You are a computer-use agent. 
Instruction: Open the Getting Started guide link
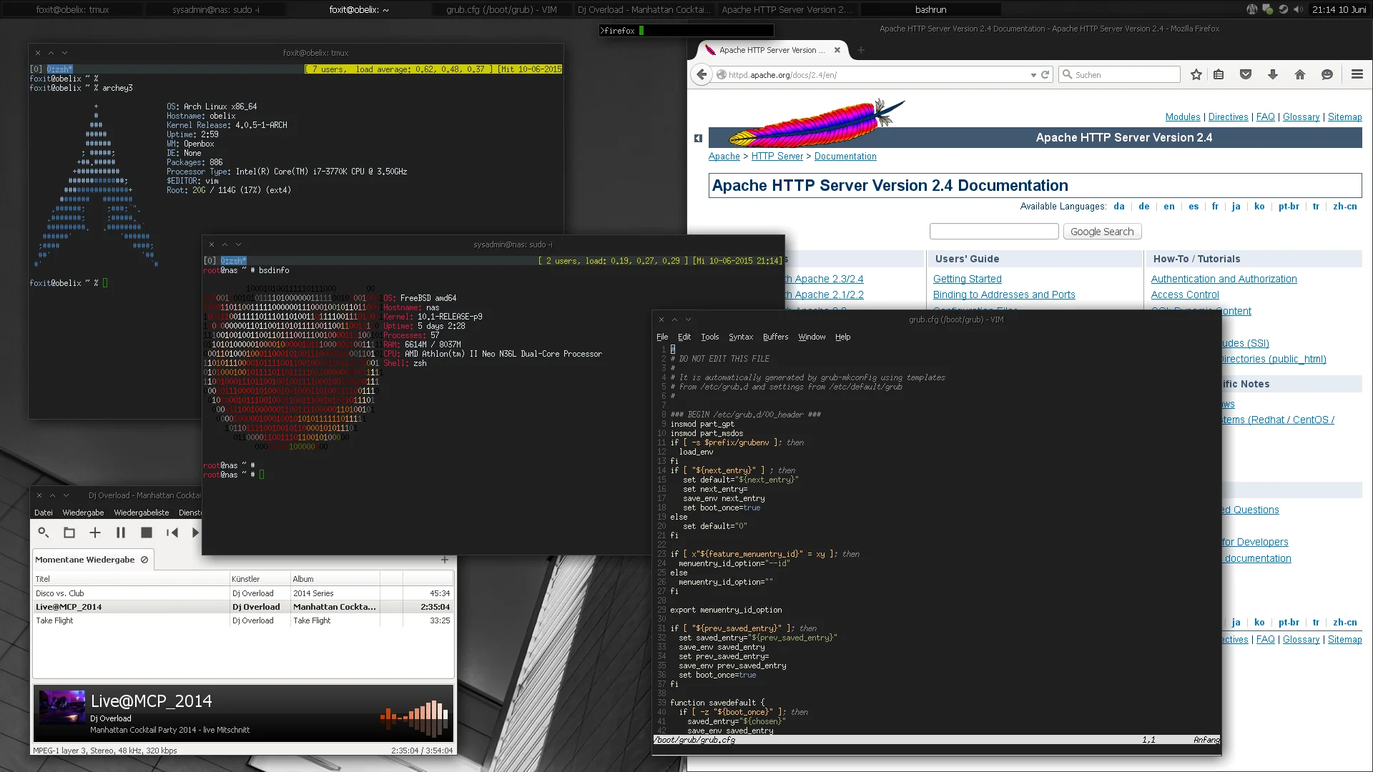coord(967,279)
